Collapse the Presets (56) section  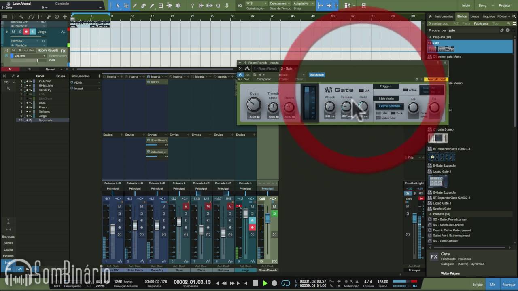430,214
